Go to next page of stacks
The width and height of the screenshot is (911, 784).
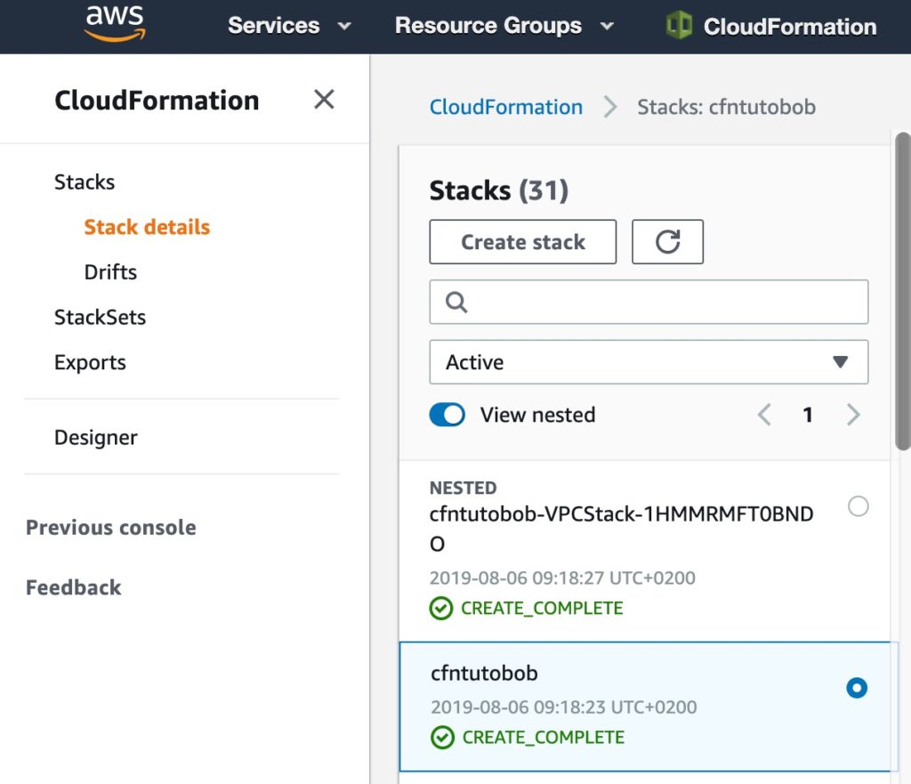853,415
